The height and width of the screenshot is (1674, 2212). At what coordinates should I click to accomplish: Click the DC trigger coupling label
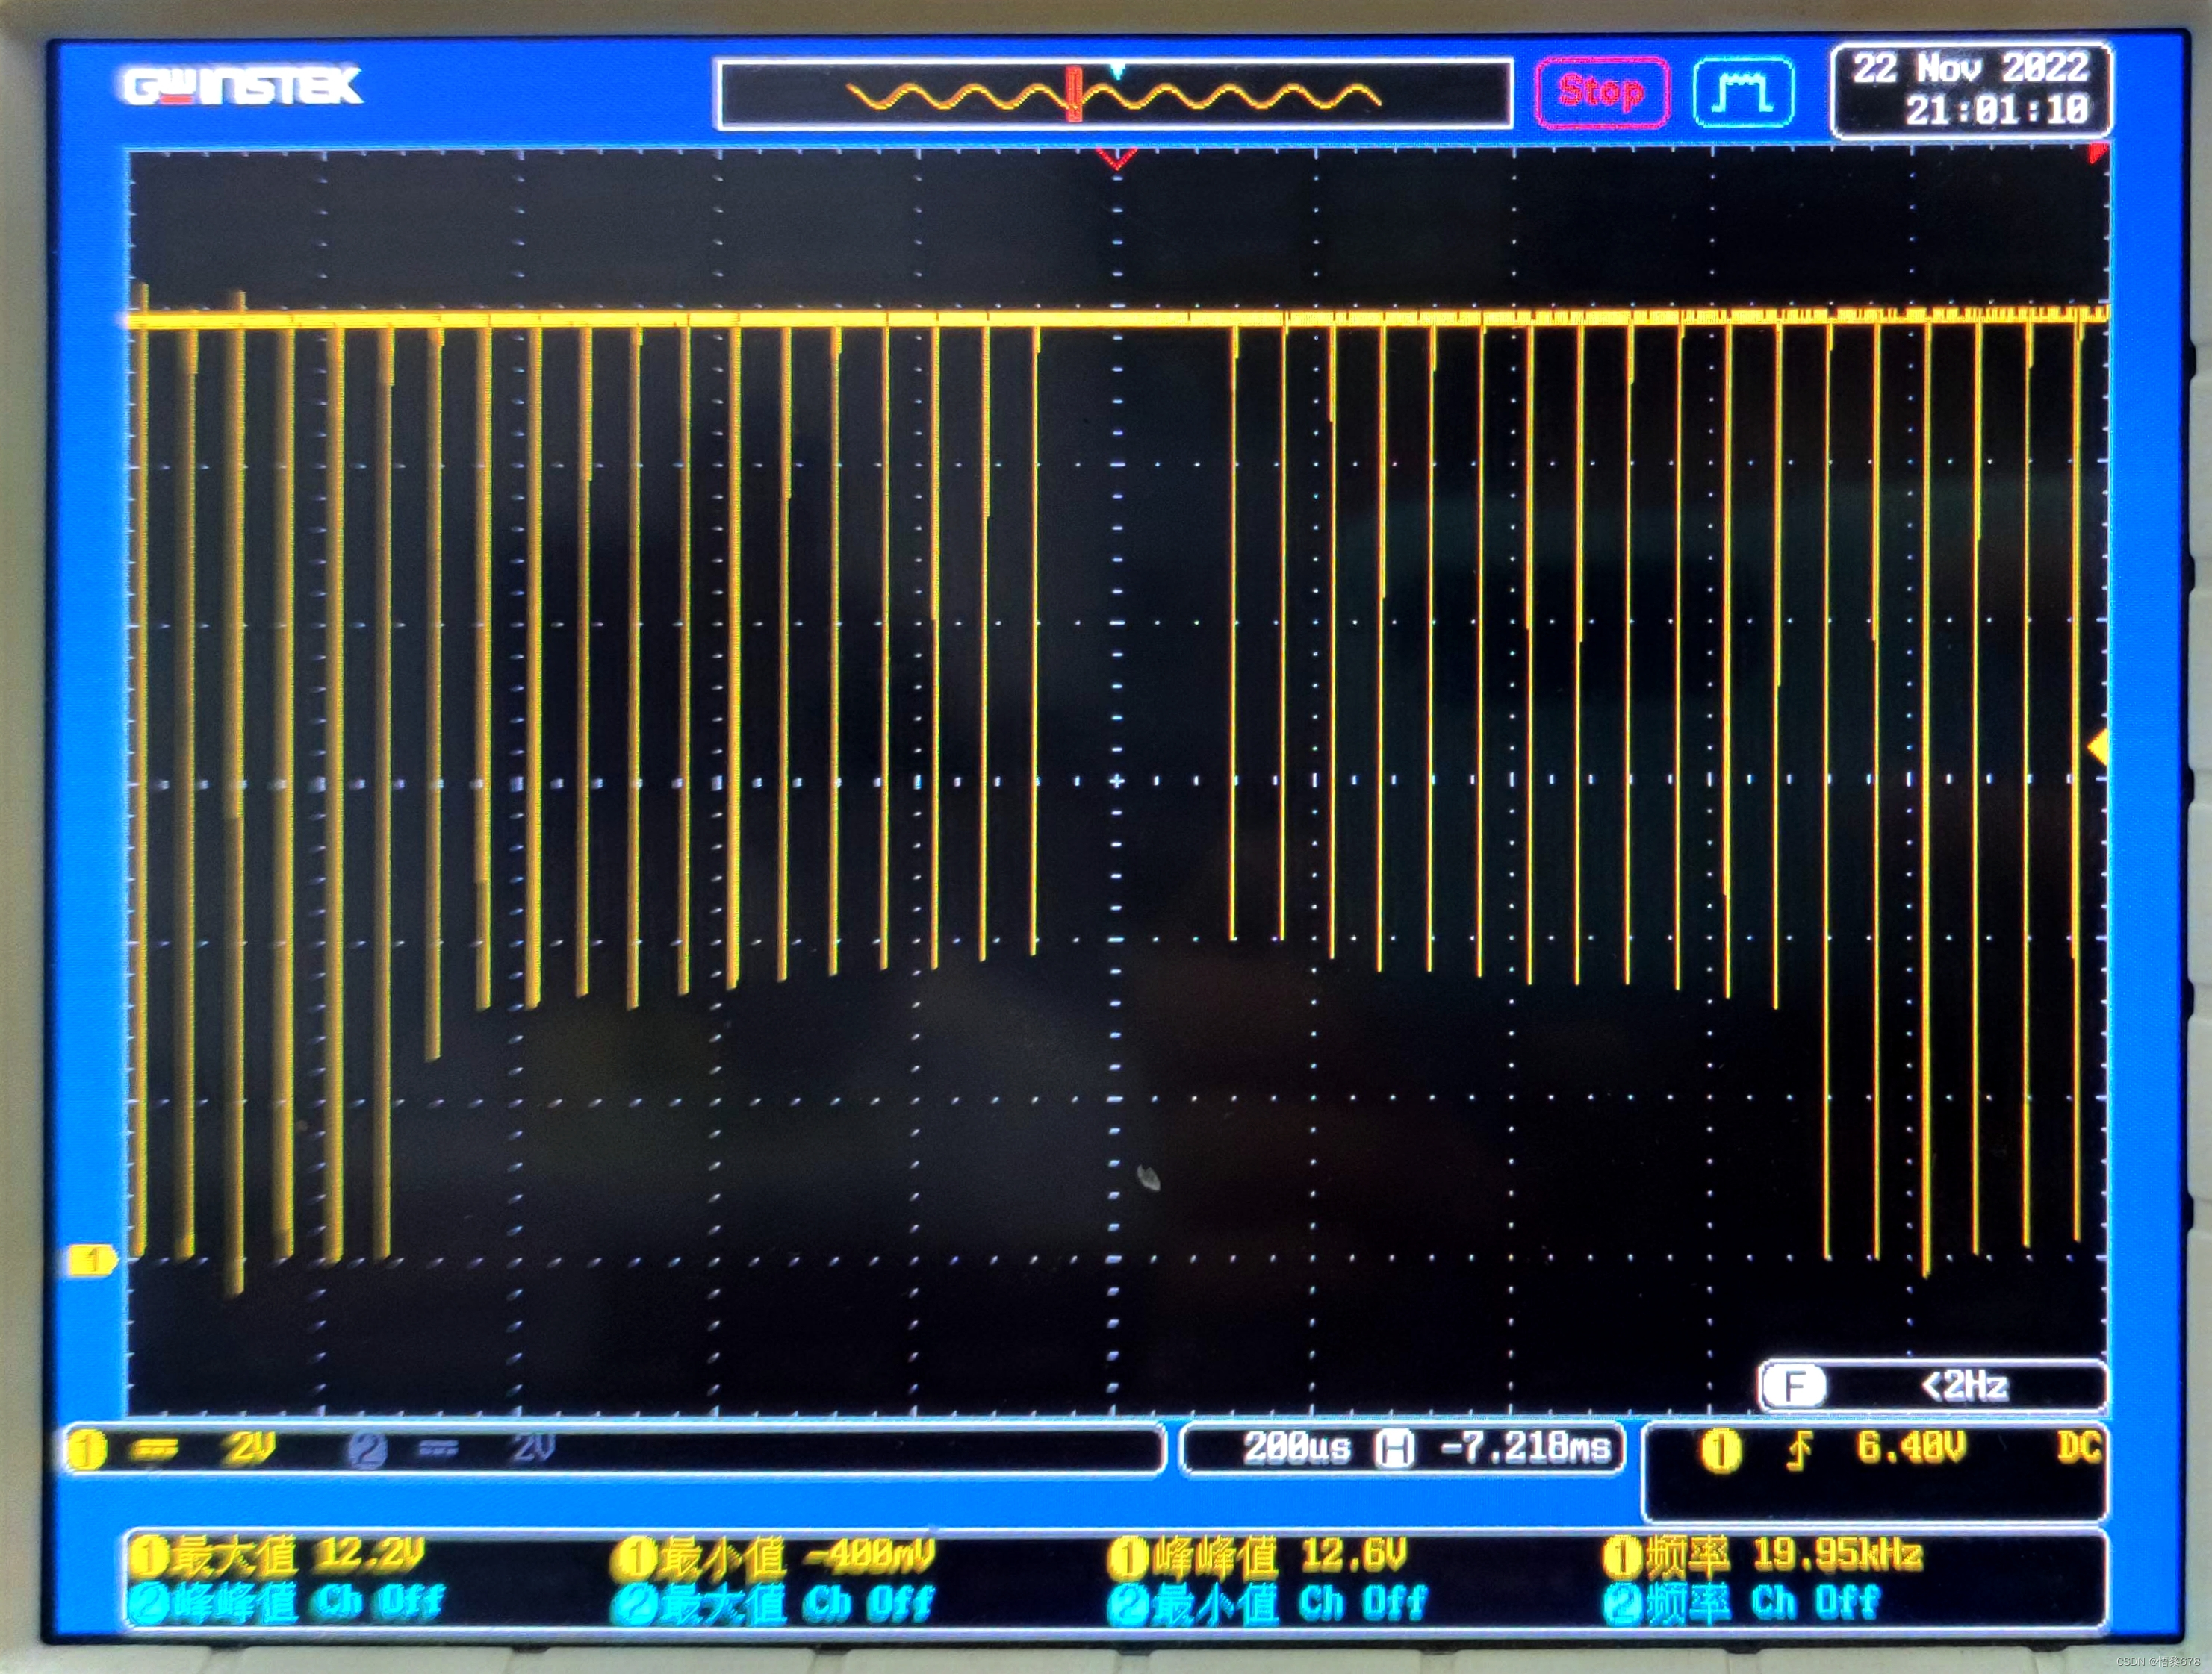click(2078, 1447)
